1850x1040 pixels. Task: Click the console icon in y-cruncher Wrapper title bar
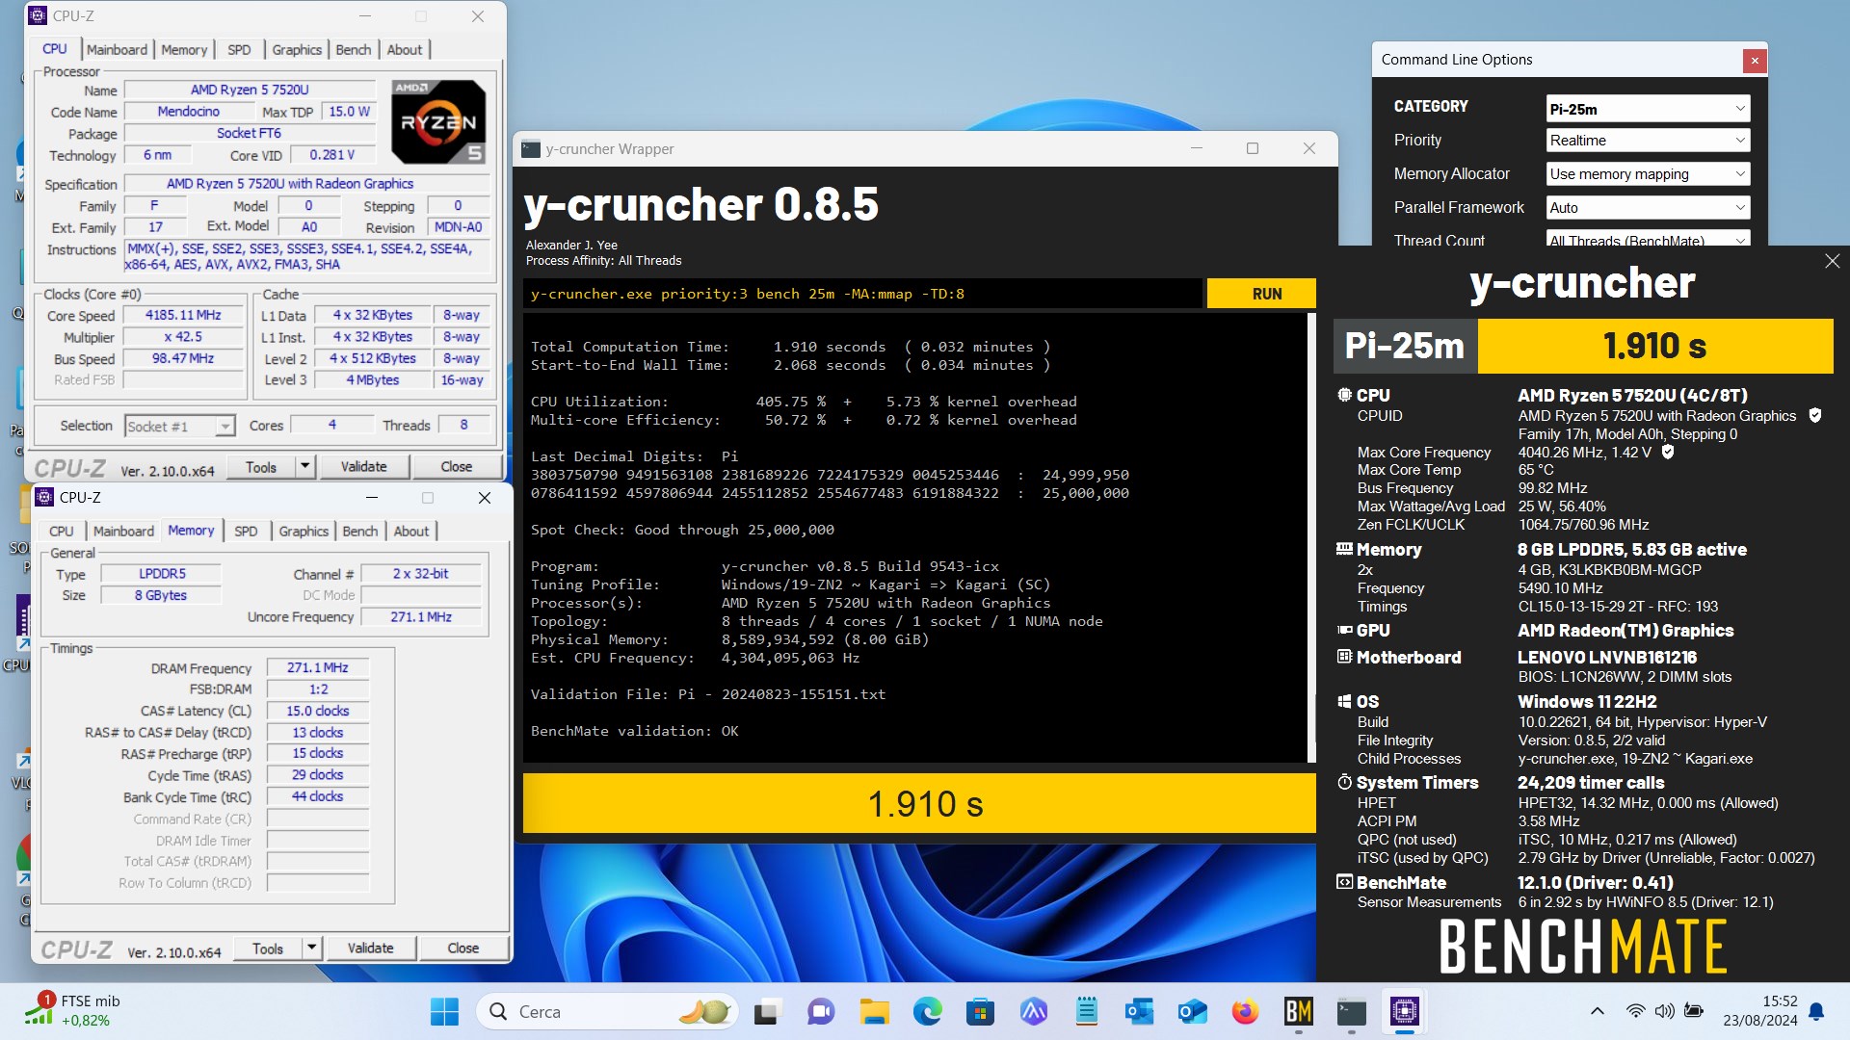pyautogui.click(x=531, y=149)
